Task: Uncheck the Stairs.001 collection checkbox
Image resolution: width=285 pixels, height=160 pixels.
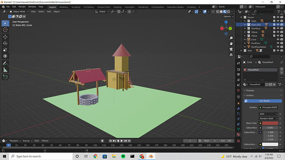Action: click(x=274, y=24)
